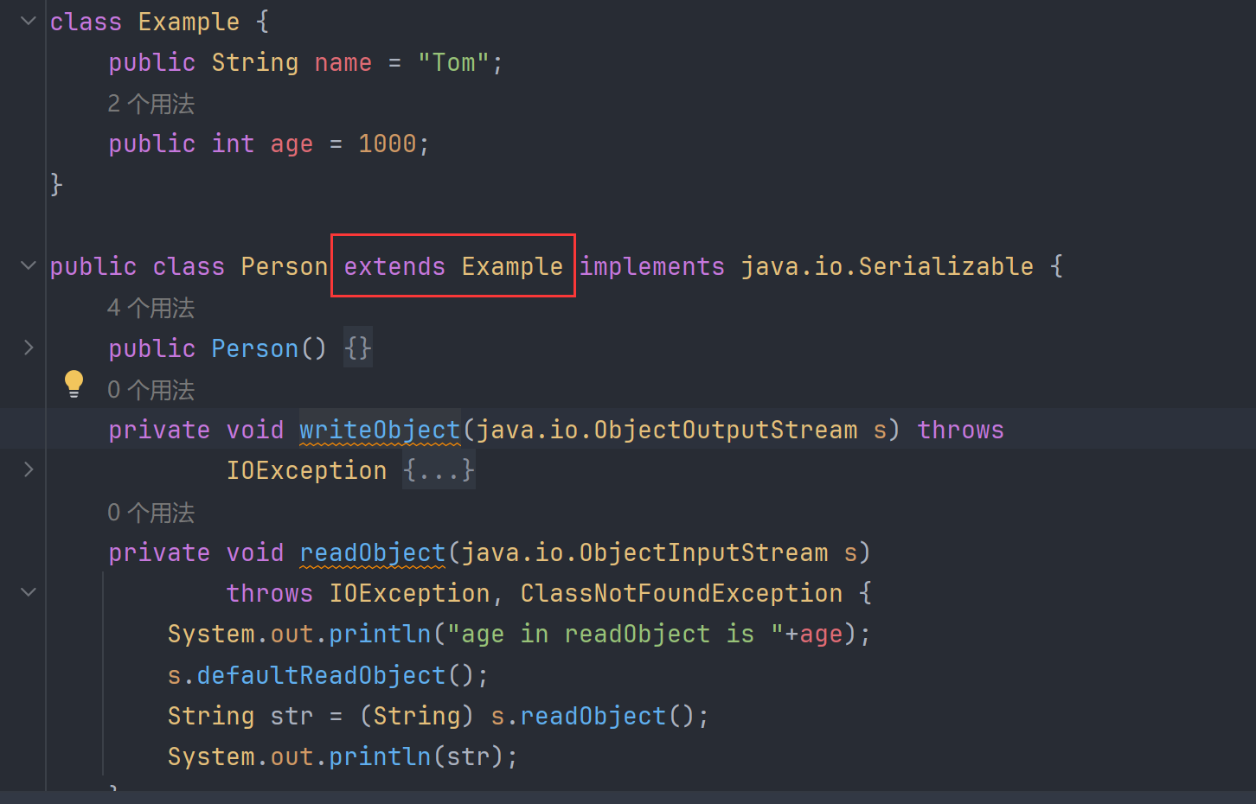Screen dimensions: 1256x804
Task: Click the "Tom" string literal
Action: (454, 62)
